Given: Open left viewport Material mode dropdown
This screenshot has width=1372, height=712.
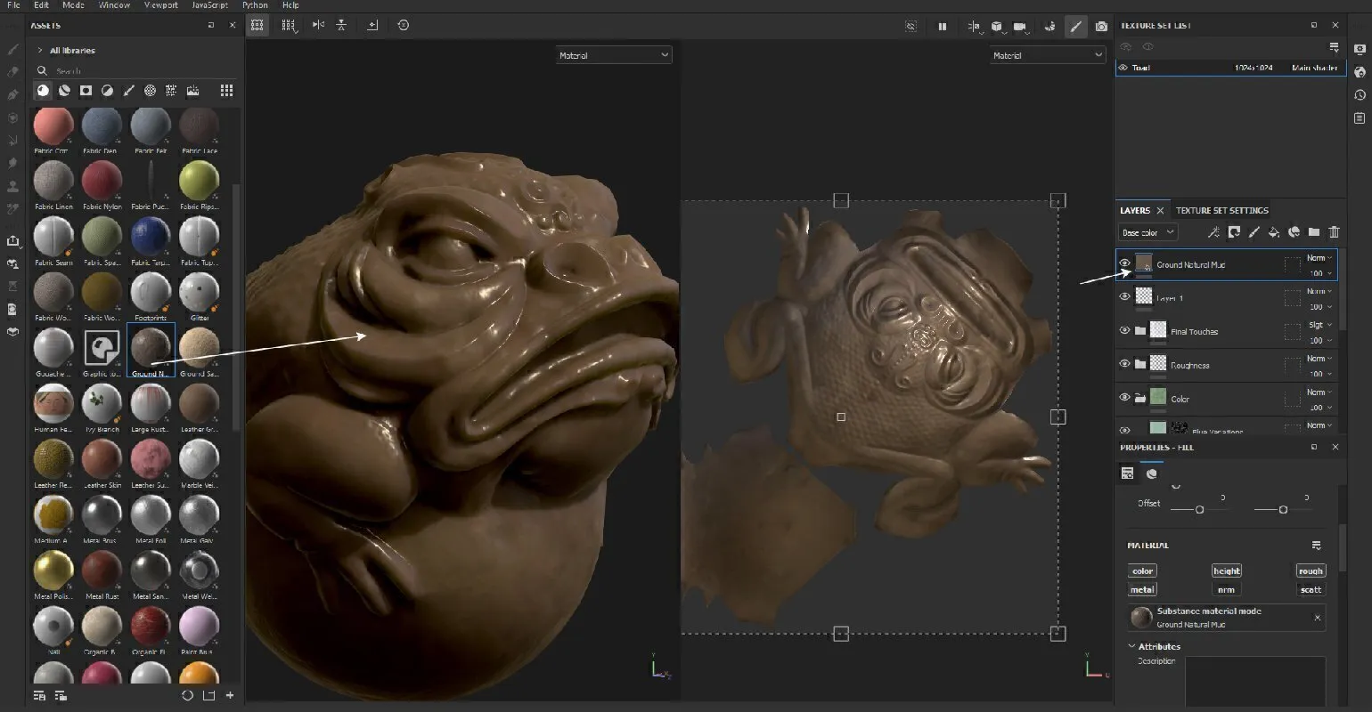Looking at the screenshot, I should pyautogui.click(x=614, y=55).
